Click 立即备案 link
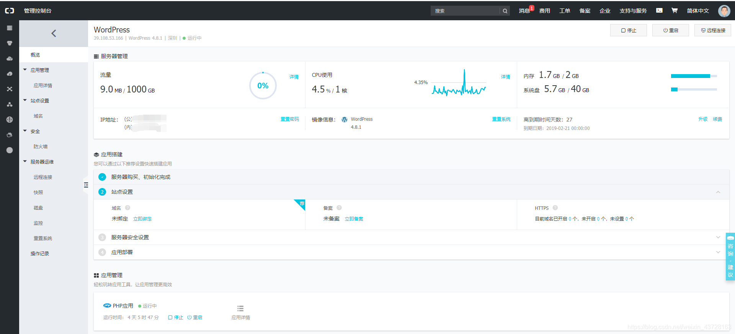The width and height of the screenshot is (735, 334). coord(354,219)
